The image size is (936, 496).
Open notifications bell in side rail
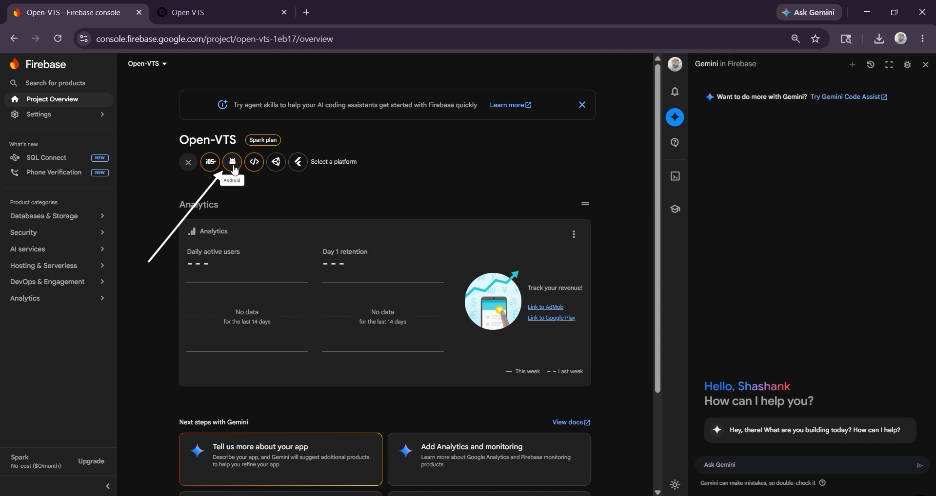point(675,92)
